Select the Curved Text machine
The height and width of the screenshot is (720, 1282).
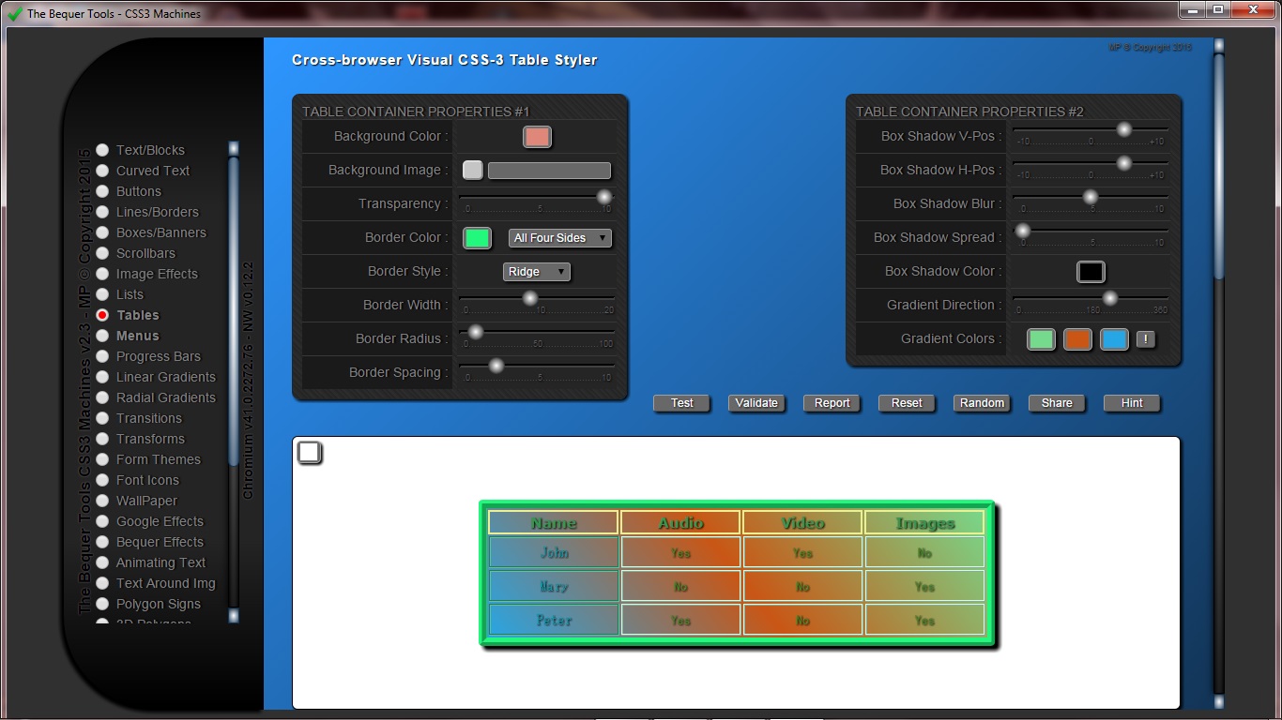102,171
